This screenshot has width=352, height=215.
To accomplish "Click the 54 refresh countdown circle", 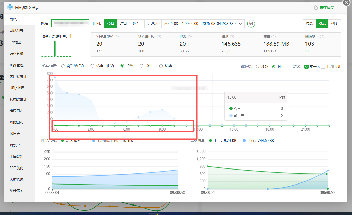I will [x=251, y=23].
